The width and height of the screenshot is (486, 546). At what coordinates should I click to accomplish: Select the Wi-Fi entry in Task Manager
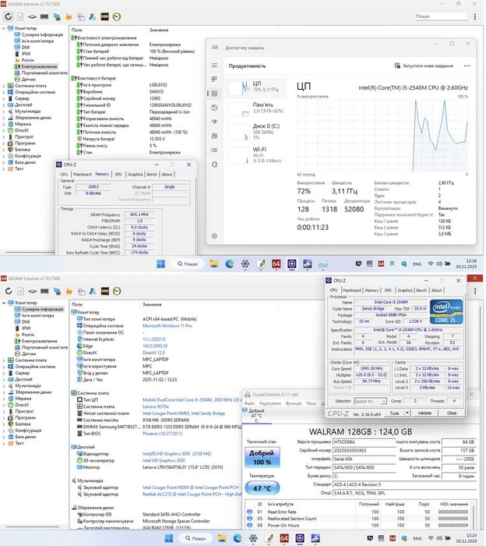tap(256, 154)
